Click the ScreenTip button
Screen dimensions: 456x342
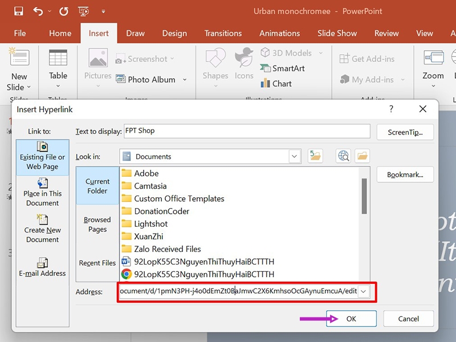click(405, 132)
